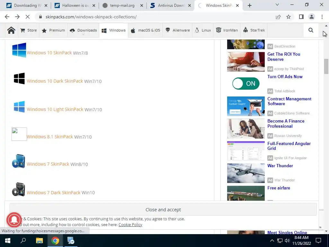Viewport: 329px width, 247px height.
Task: Click the browser forward arrow
Action: point(17,17)
